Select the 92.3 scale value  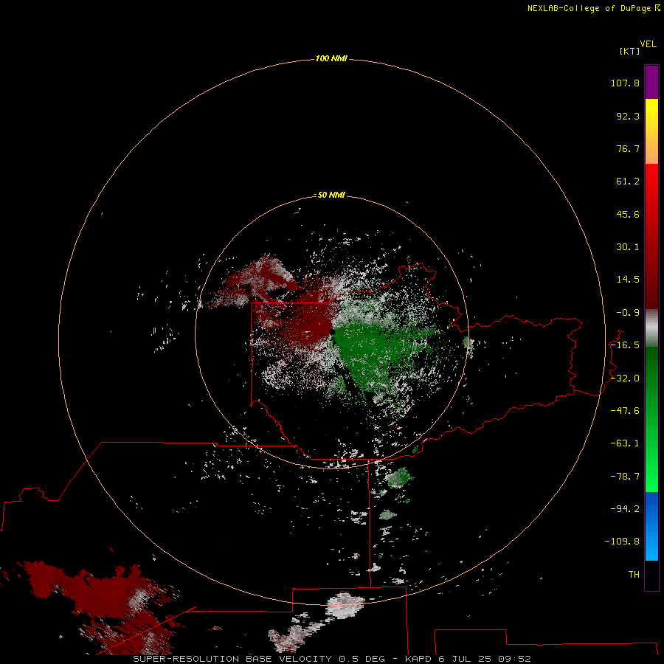pos(628,116)
